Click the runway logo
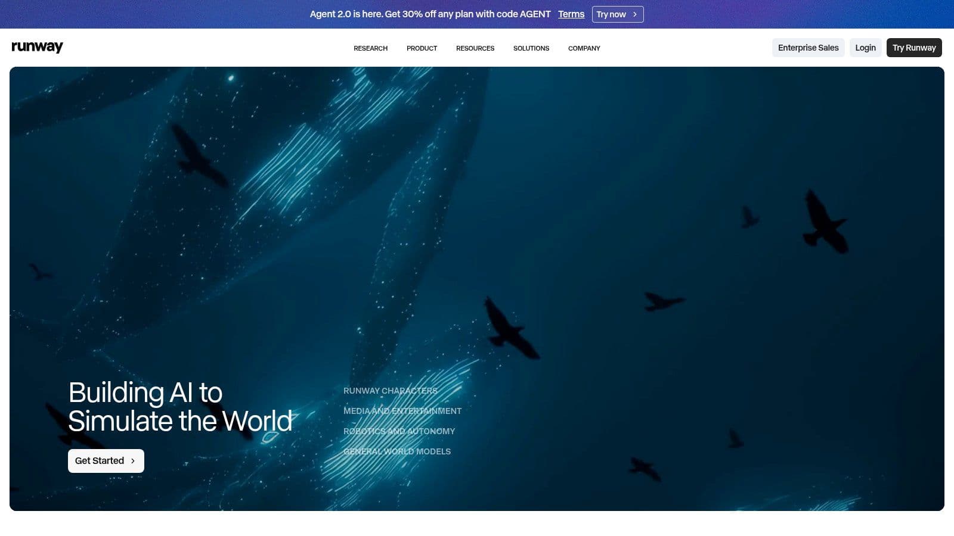The height and width of the screenshot is (536, 954). point(37,47)
